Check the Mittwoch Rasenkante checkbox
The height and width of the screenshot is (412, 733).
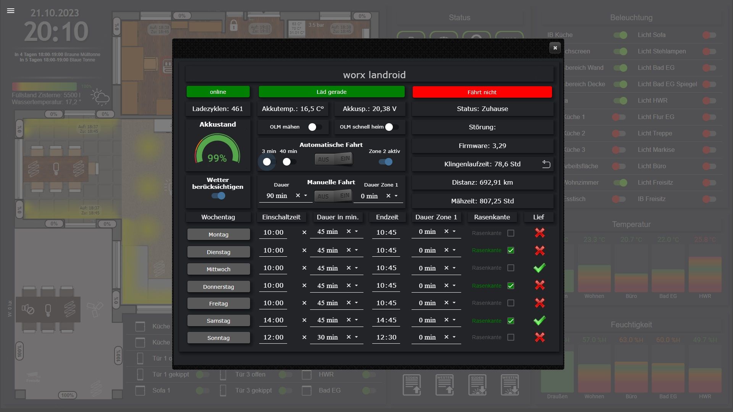pyautogui.click(x=511, y=268)
